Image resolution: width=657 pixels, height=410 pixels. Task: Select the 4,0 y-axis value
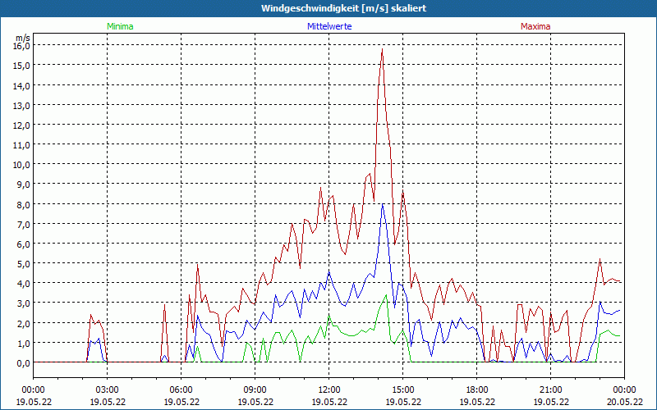(23, 284)
